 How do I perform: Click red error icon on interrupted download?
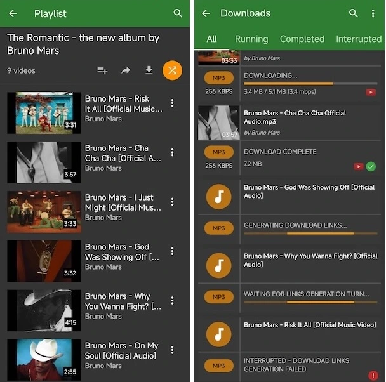[373, 376]
